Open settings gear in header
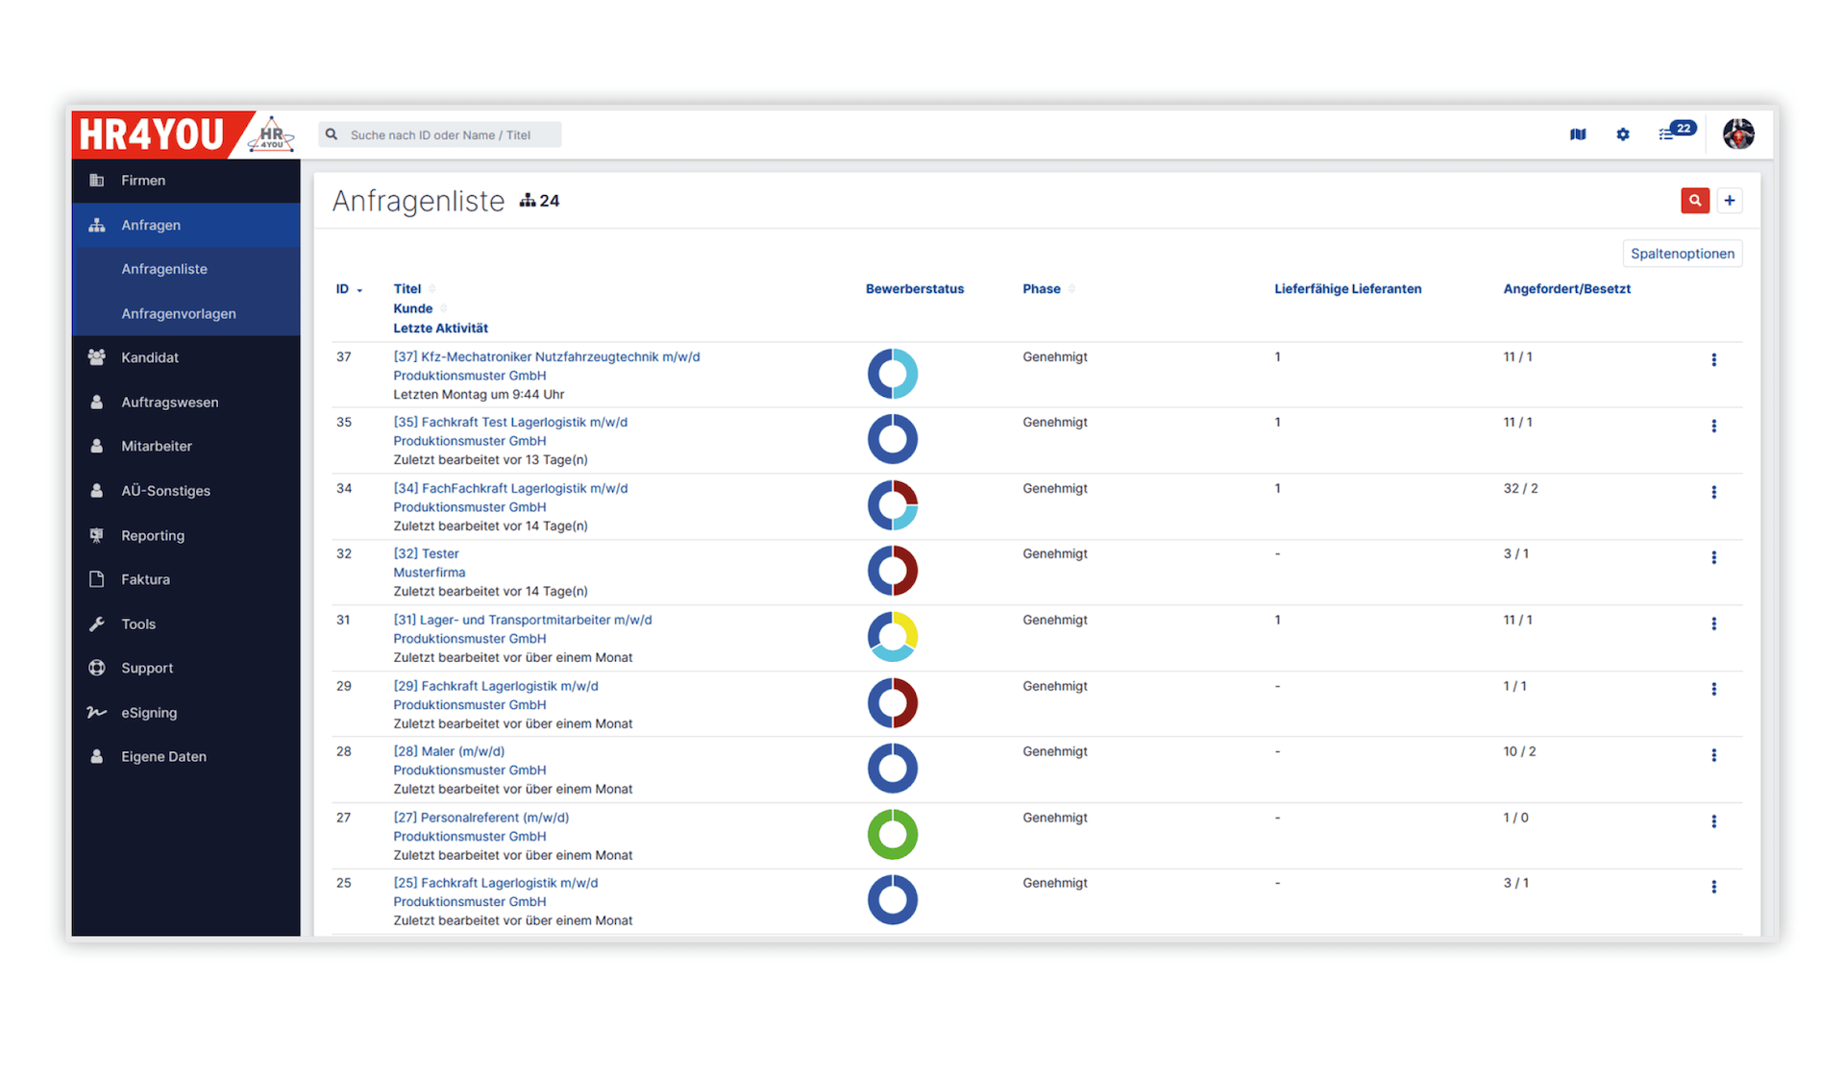This screenshot has height=1076, width=1845. coord(1623,134)
